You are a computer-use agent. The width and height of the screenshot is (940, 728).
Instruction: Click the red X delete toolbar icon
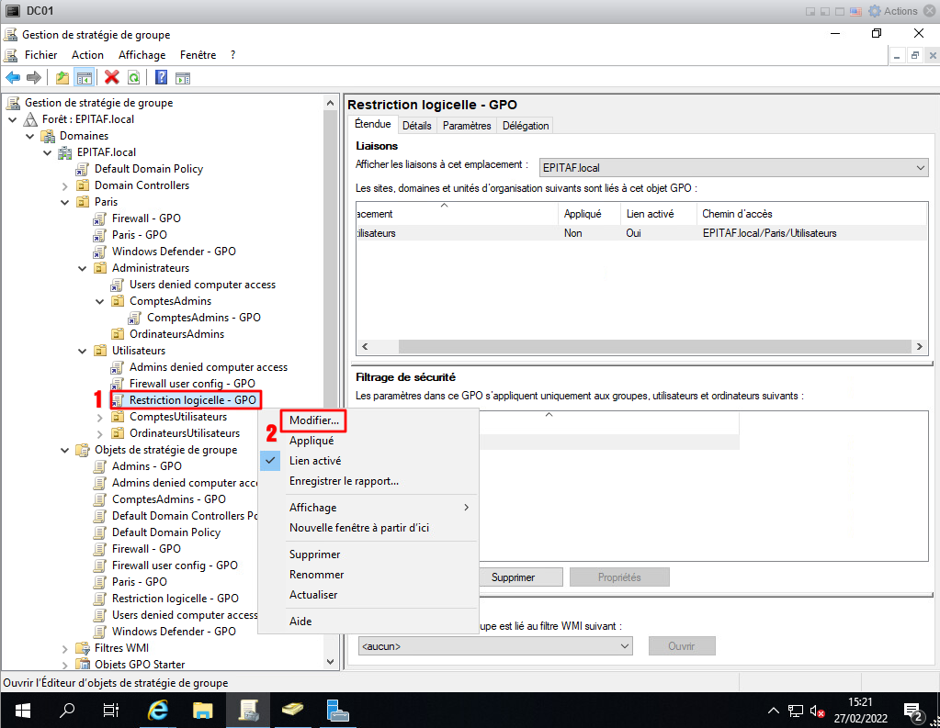pyautogui.click(x=112, y=78)
